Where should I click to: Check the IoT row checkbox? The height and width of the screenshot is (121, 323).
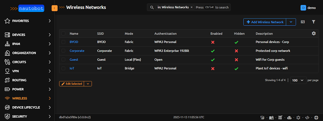pyautogui.click(x=63, y=68)
